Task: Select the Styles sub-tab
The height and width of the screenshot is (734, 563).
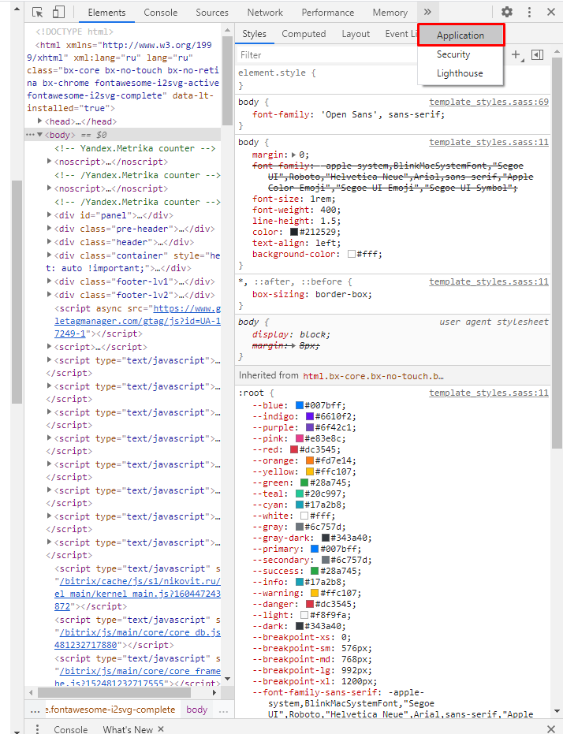Action: (254, 34)
